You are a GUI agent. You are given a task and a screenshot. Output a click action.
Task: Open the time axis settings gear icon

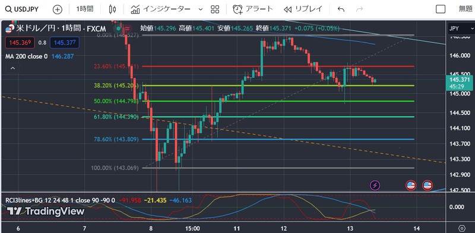click(462, 228)
